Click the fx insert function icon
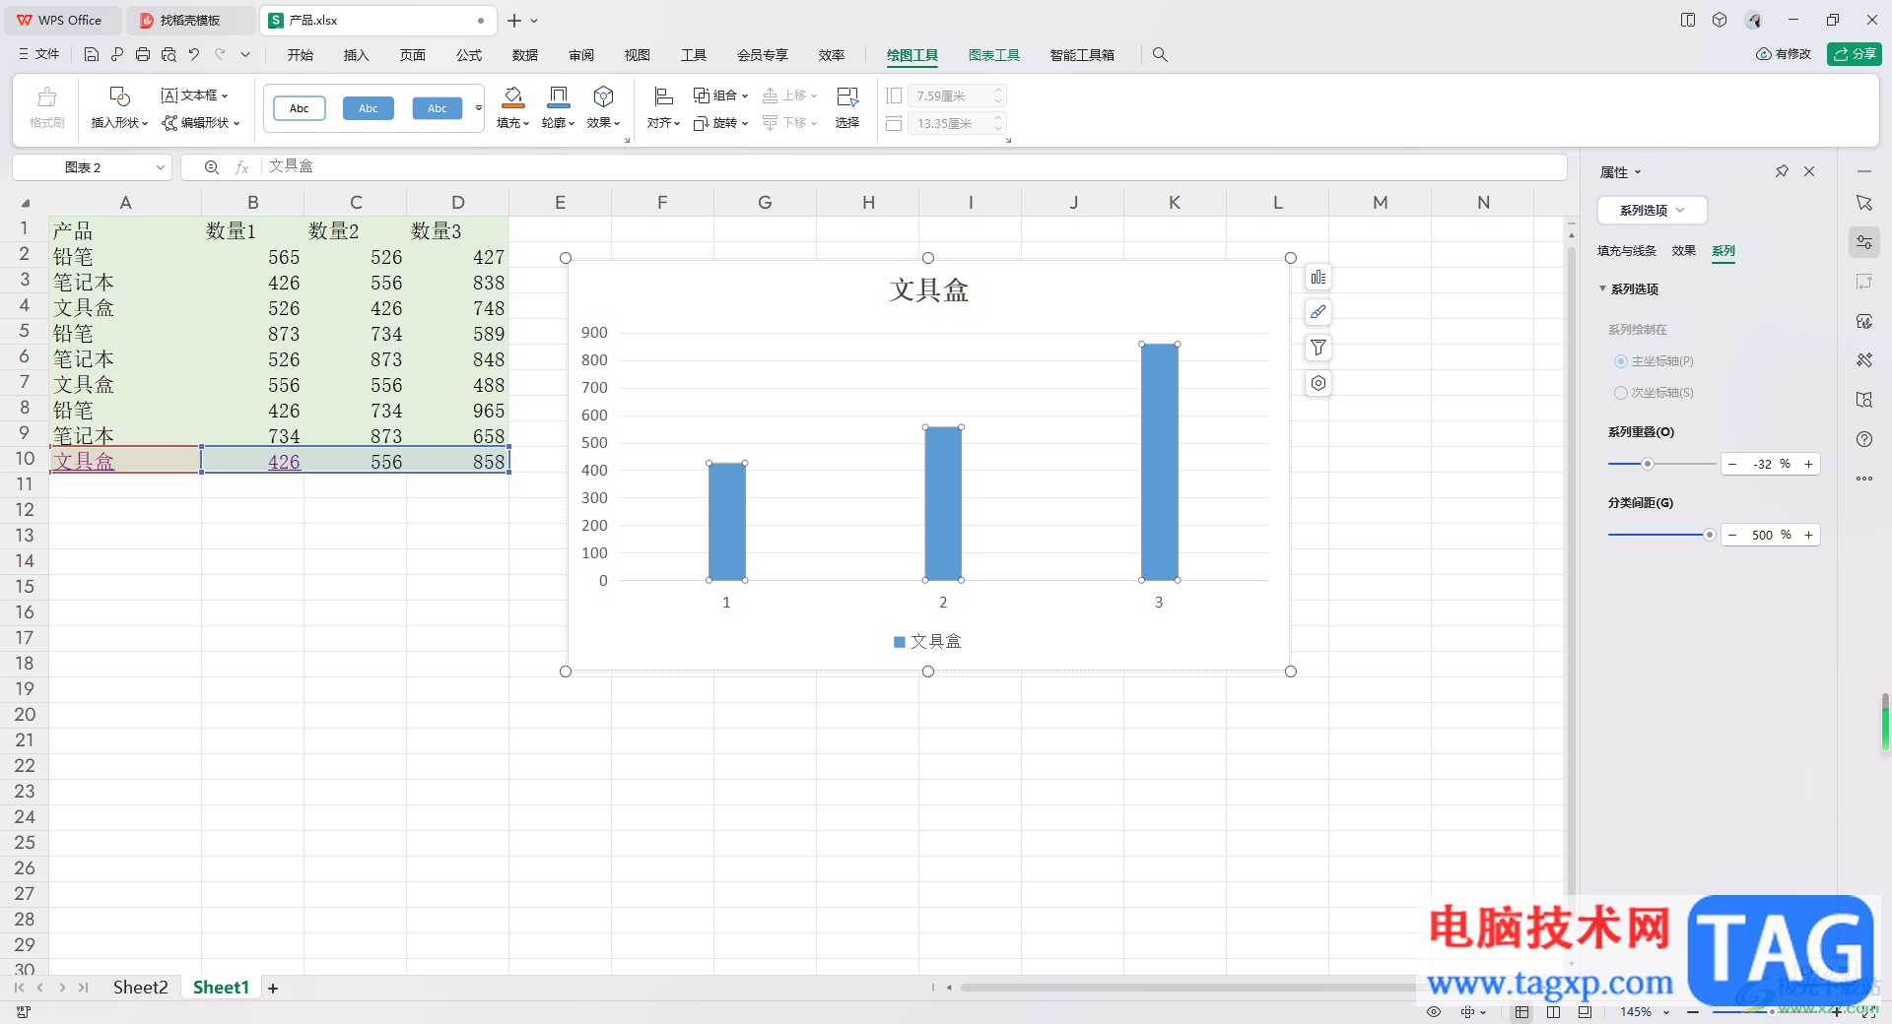The image size is (1892, 1024). tap(241, 167)
